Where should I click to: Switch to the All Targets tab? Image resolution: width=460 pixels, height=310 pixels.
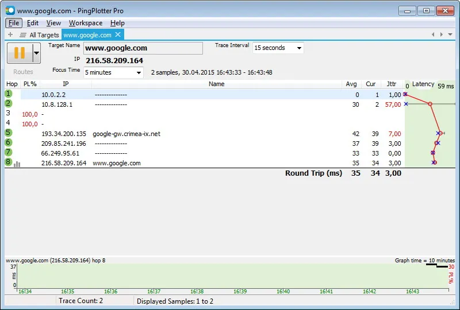point(44,35)
